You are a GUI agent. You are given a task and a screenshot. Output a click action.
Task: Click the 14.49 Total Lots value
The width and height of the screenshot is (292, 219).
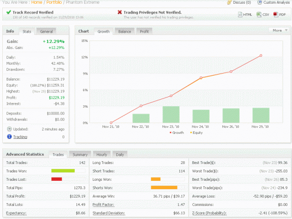tap(80, 205)
